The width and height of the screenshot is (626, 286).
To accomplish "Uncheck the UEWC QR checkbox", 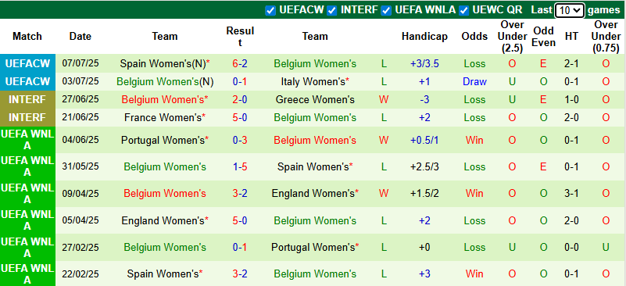I will click(464, 10).
